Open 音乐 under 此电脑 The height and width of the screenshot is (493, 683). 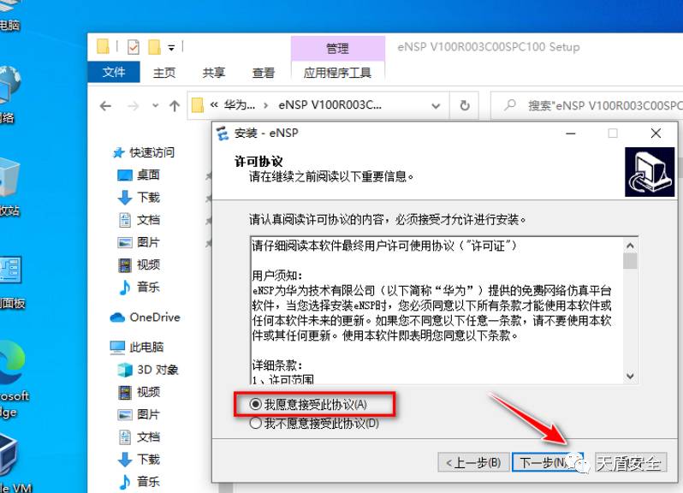pyautogui.click(x=139, y=481)
